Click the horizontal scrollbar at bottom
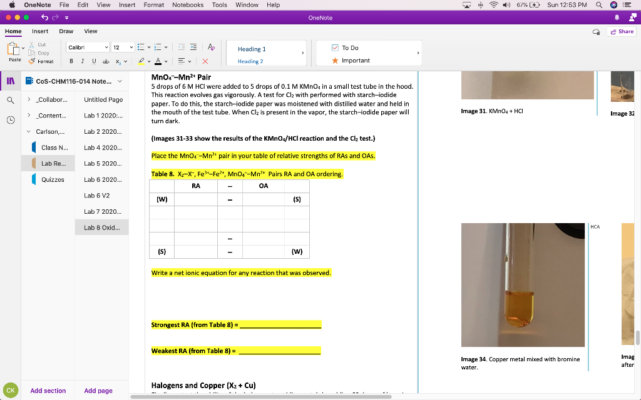This screenshot has width=641, height=400. tap(261, 397)
